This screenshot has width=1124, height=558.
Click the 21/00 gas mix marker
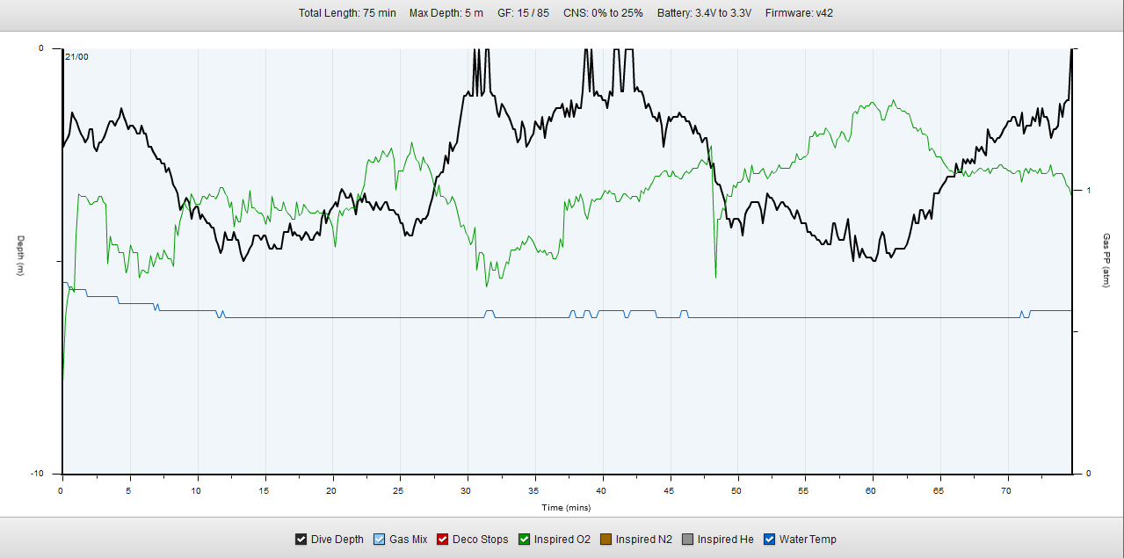pos(76,57)
